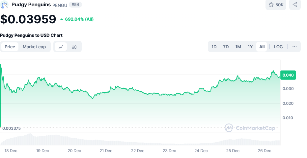Switch chart to Market cap view
307x158 pixels.
[34, 47]
